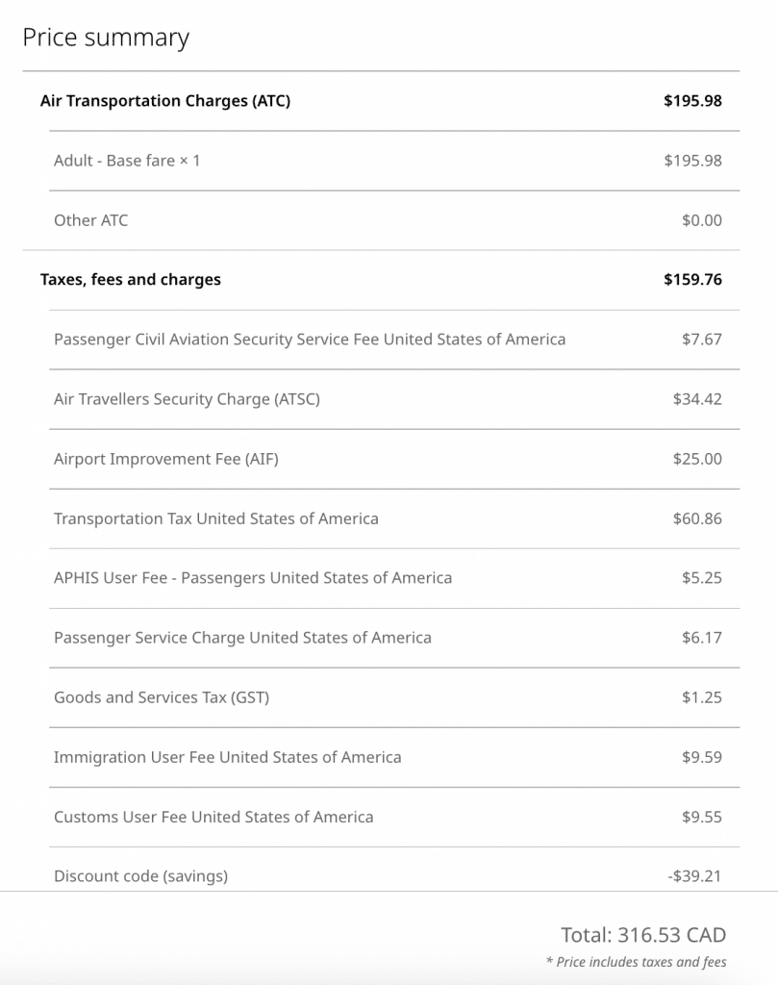Select the Other ATC line item
This screenshot has width=778, height=985.
tap(90, 220)
